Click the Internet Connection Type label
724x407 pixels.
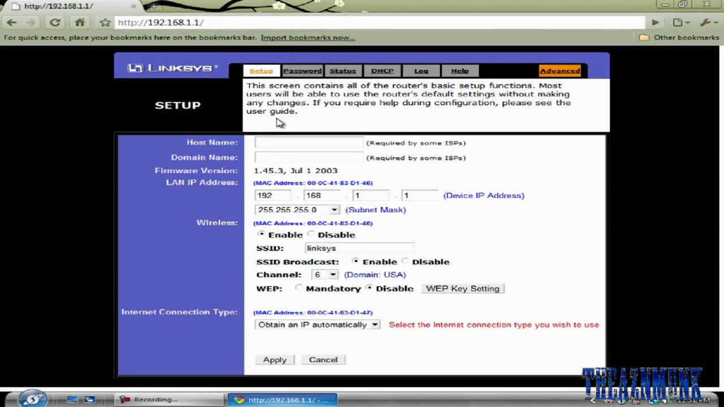click(179, 312)
